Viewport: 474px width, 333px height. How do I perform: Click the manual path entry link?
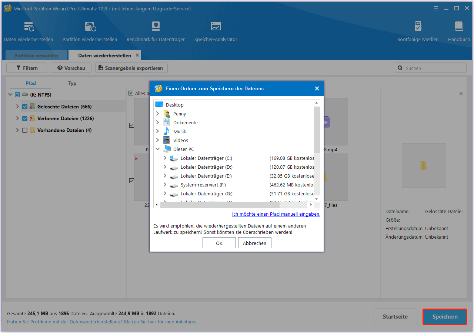point(276,214)
